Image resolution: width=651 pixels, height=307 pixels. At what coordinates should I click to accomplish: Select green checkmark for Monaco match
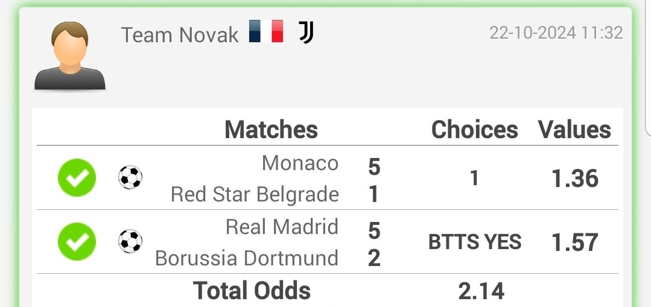coord(77,178)
